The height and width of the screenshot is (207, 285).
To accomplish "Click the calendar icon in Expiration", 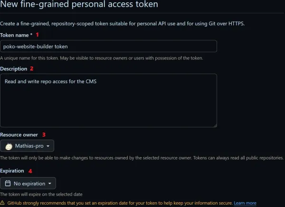I will (8, 183).
